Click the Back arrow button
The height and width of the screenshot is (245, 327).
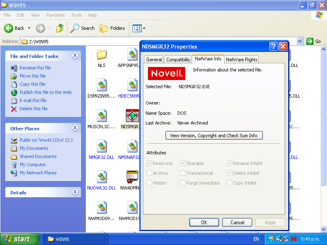pos(9,28)
